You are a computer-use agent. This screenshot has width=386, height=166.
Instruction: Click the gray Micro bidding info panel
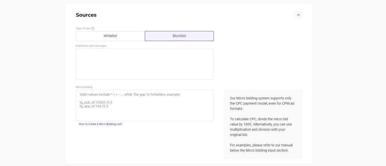click(263, 124)
